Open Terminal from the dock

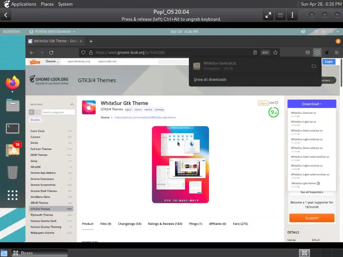12,128
